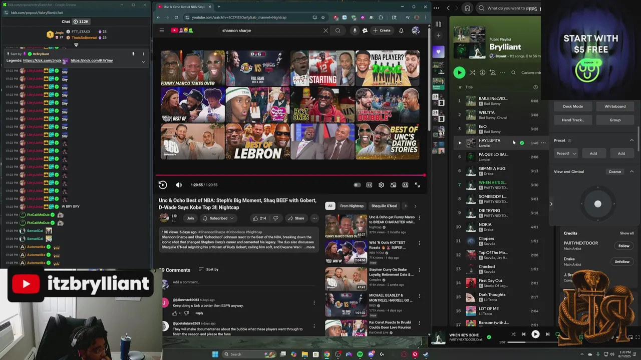The height and width of the screenshot is (360, 641).
Task: Expand video description with ...more
Action: click(309, 247)
